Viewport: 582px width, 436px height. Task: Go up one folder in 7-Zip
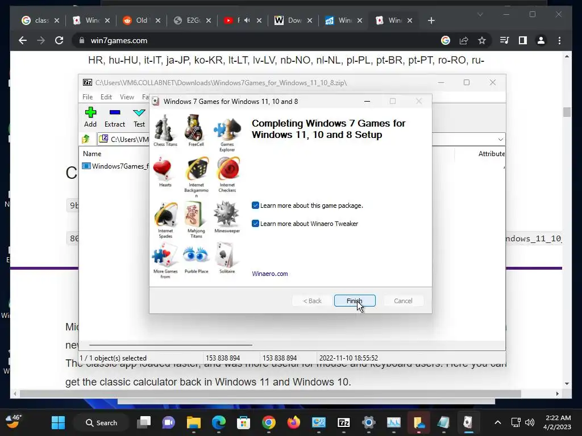(x=86, y=139)
